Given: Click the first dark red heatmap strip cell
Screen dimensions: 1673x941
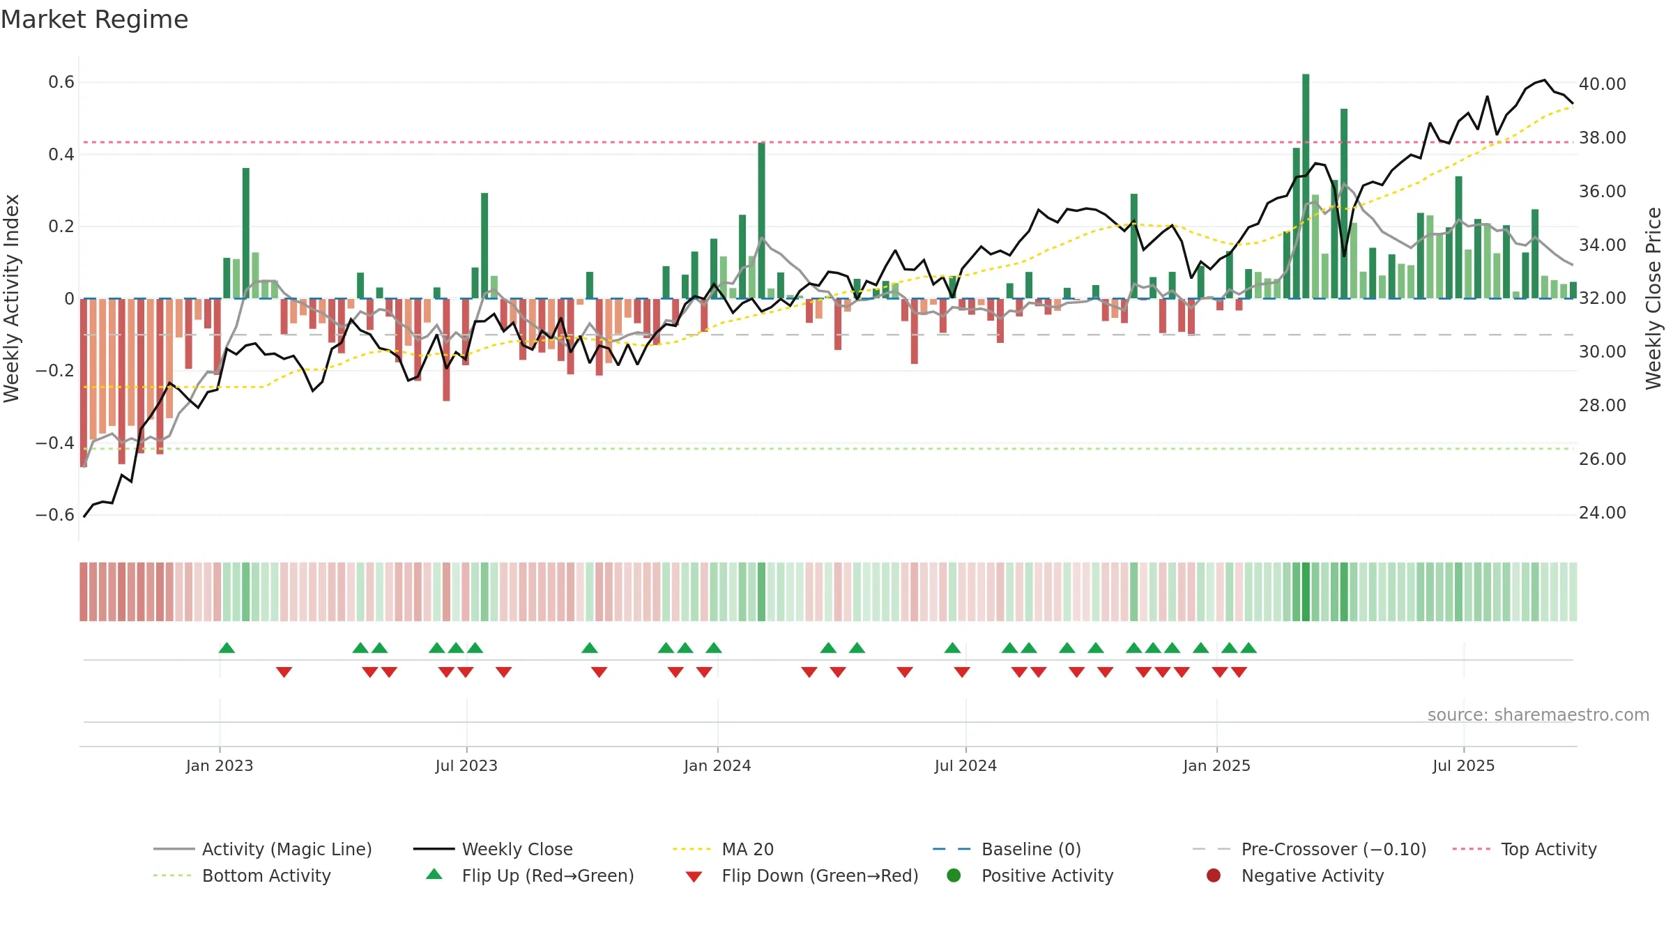Looking at the screenshot, I should (x=84, y=592).
